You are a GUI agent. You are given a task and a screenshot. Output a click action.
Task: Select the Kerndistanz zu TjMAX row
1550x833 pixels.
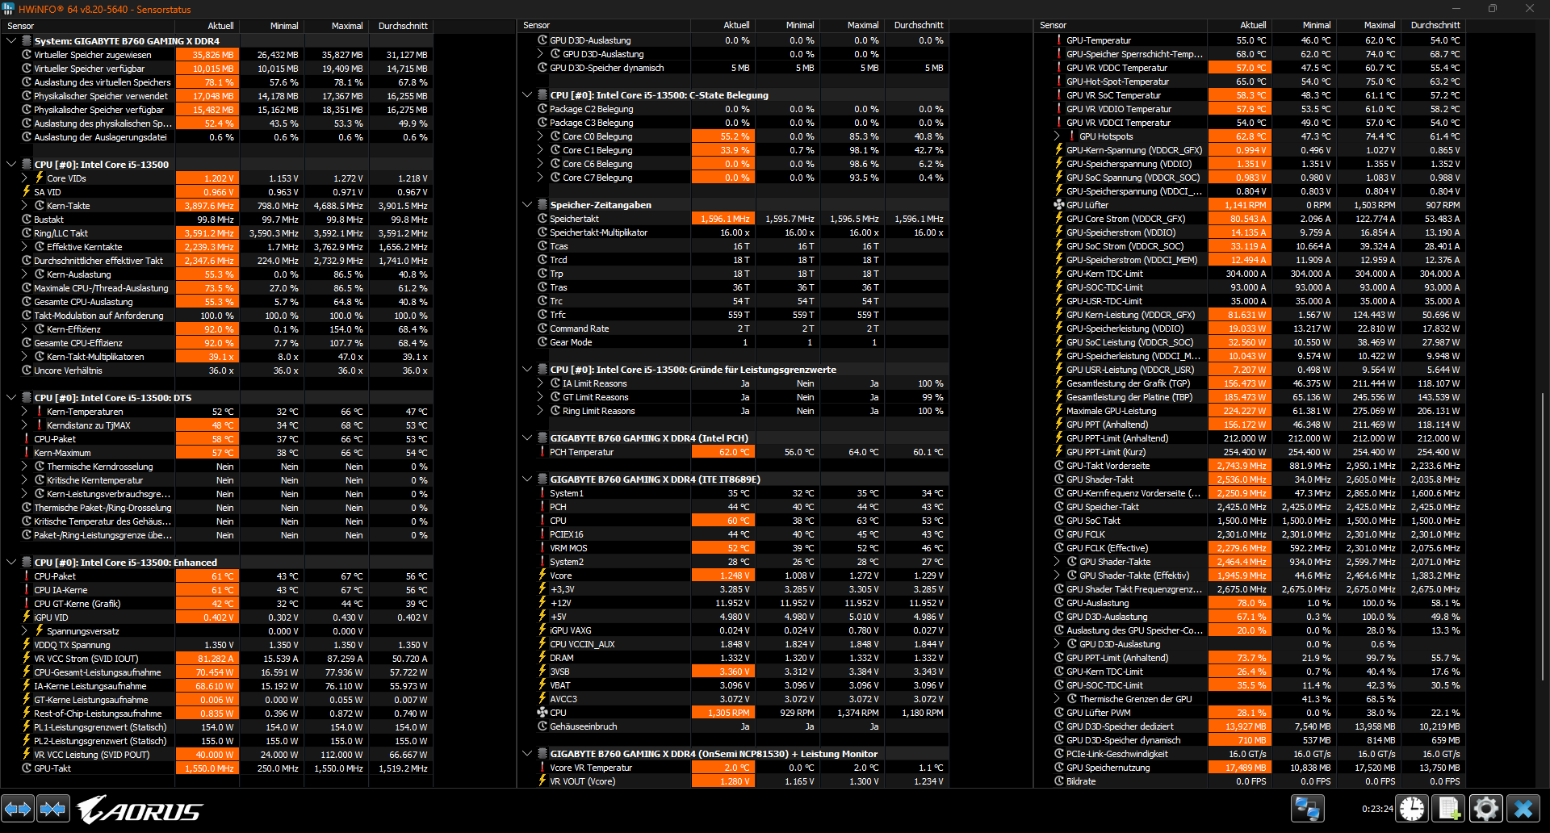tap(217, 425)
